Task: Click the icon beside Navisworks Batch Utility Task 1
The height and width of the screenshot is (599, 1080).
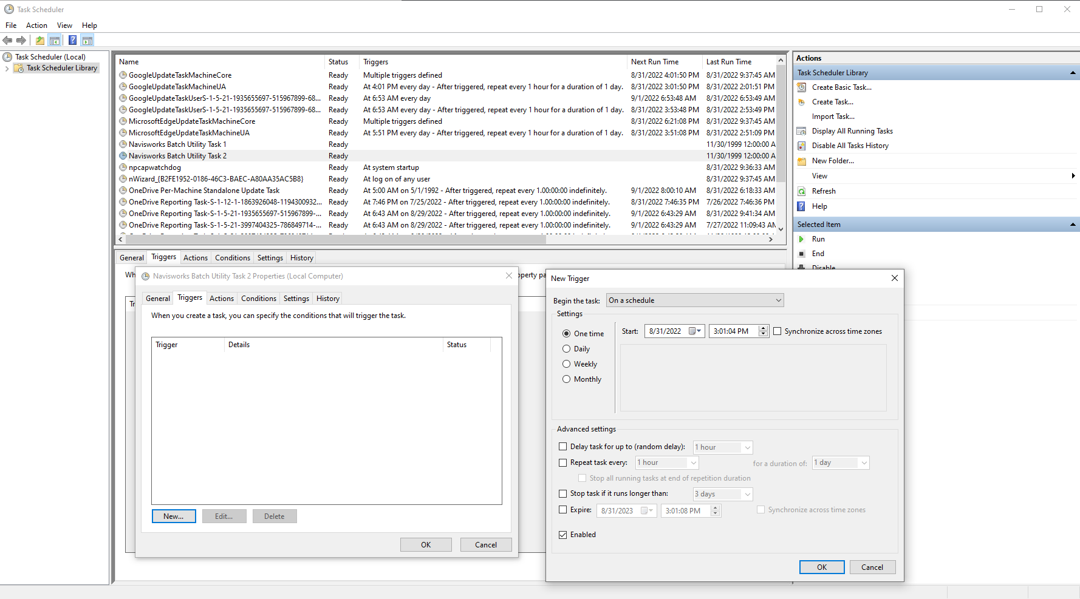Action: pos(123,144)
